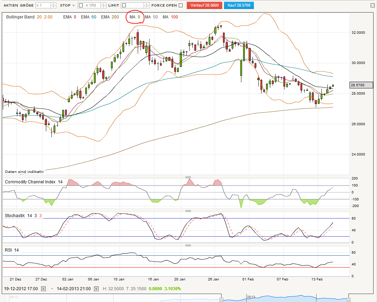Click the Daten sind indikativ note
The image size is (377, 302).
click(x=25, y=172)
